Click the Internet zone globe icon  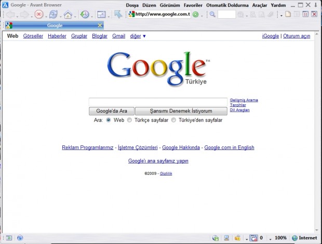pos(294,238)
